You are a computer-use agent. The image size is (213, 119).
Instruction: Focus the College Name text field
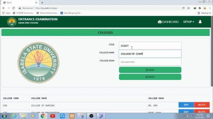point(150,54)
